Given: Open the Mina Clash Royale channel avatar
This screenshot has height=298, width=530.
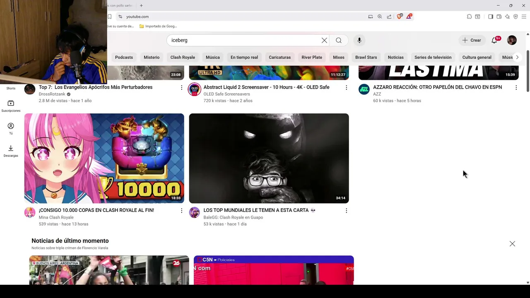Looking at the screenshot, I should 30,212.
